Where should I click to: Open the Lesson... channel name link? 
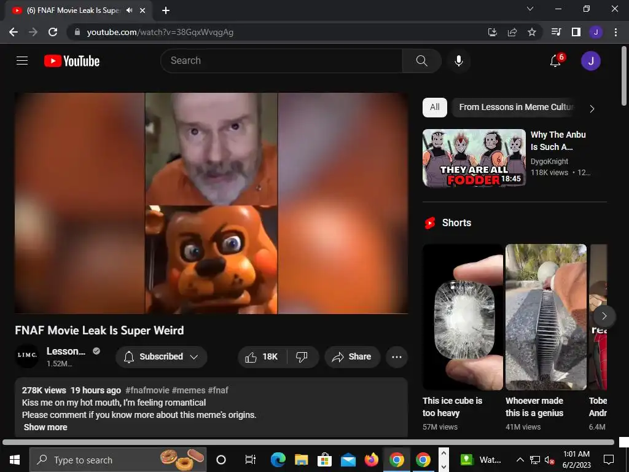[66, 351]
